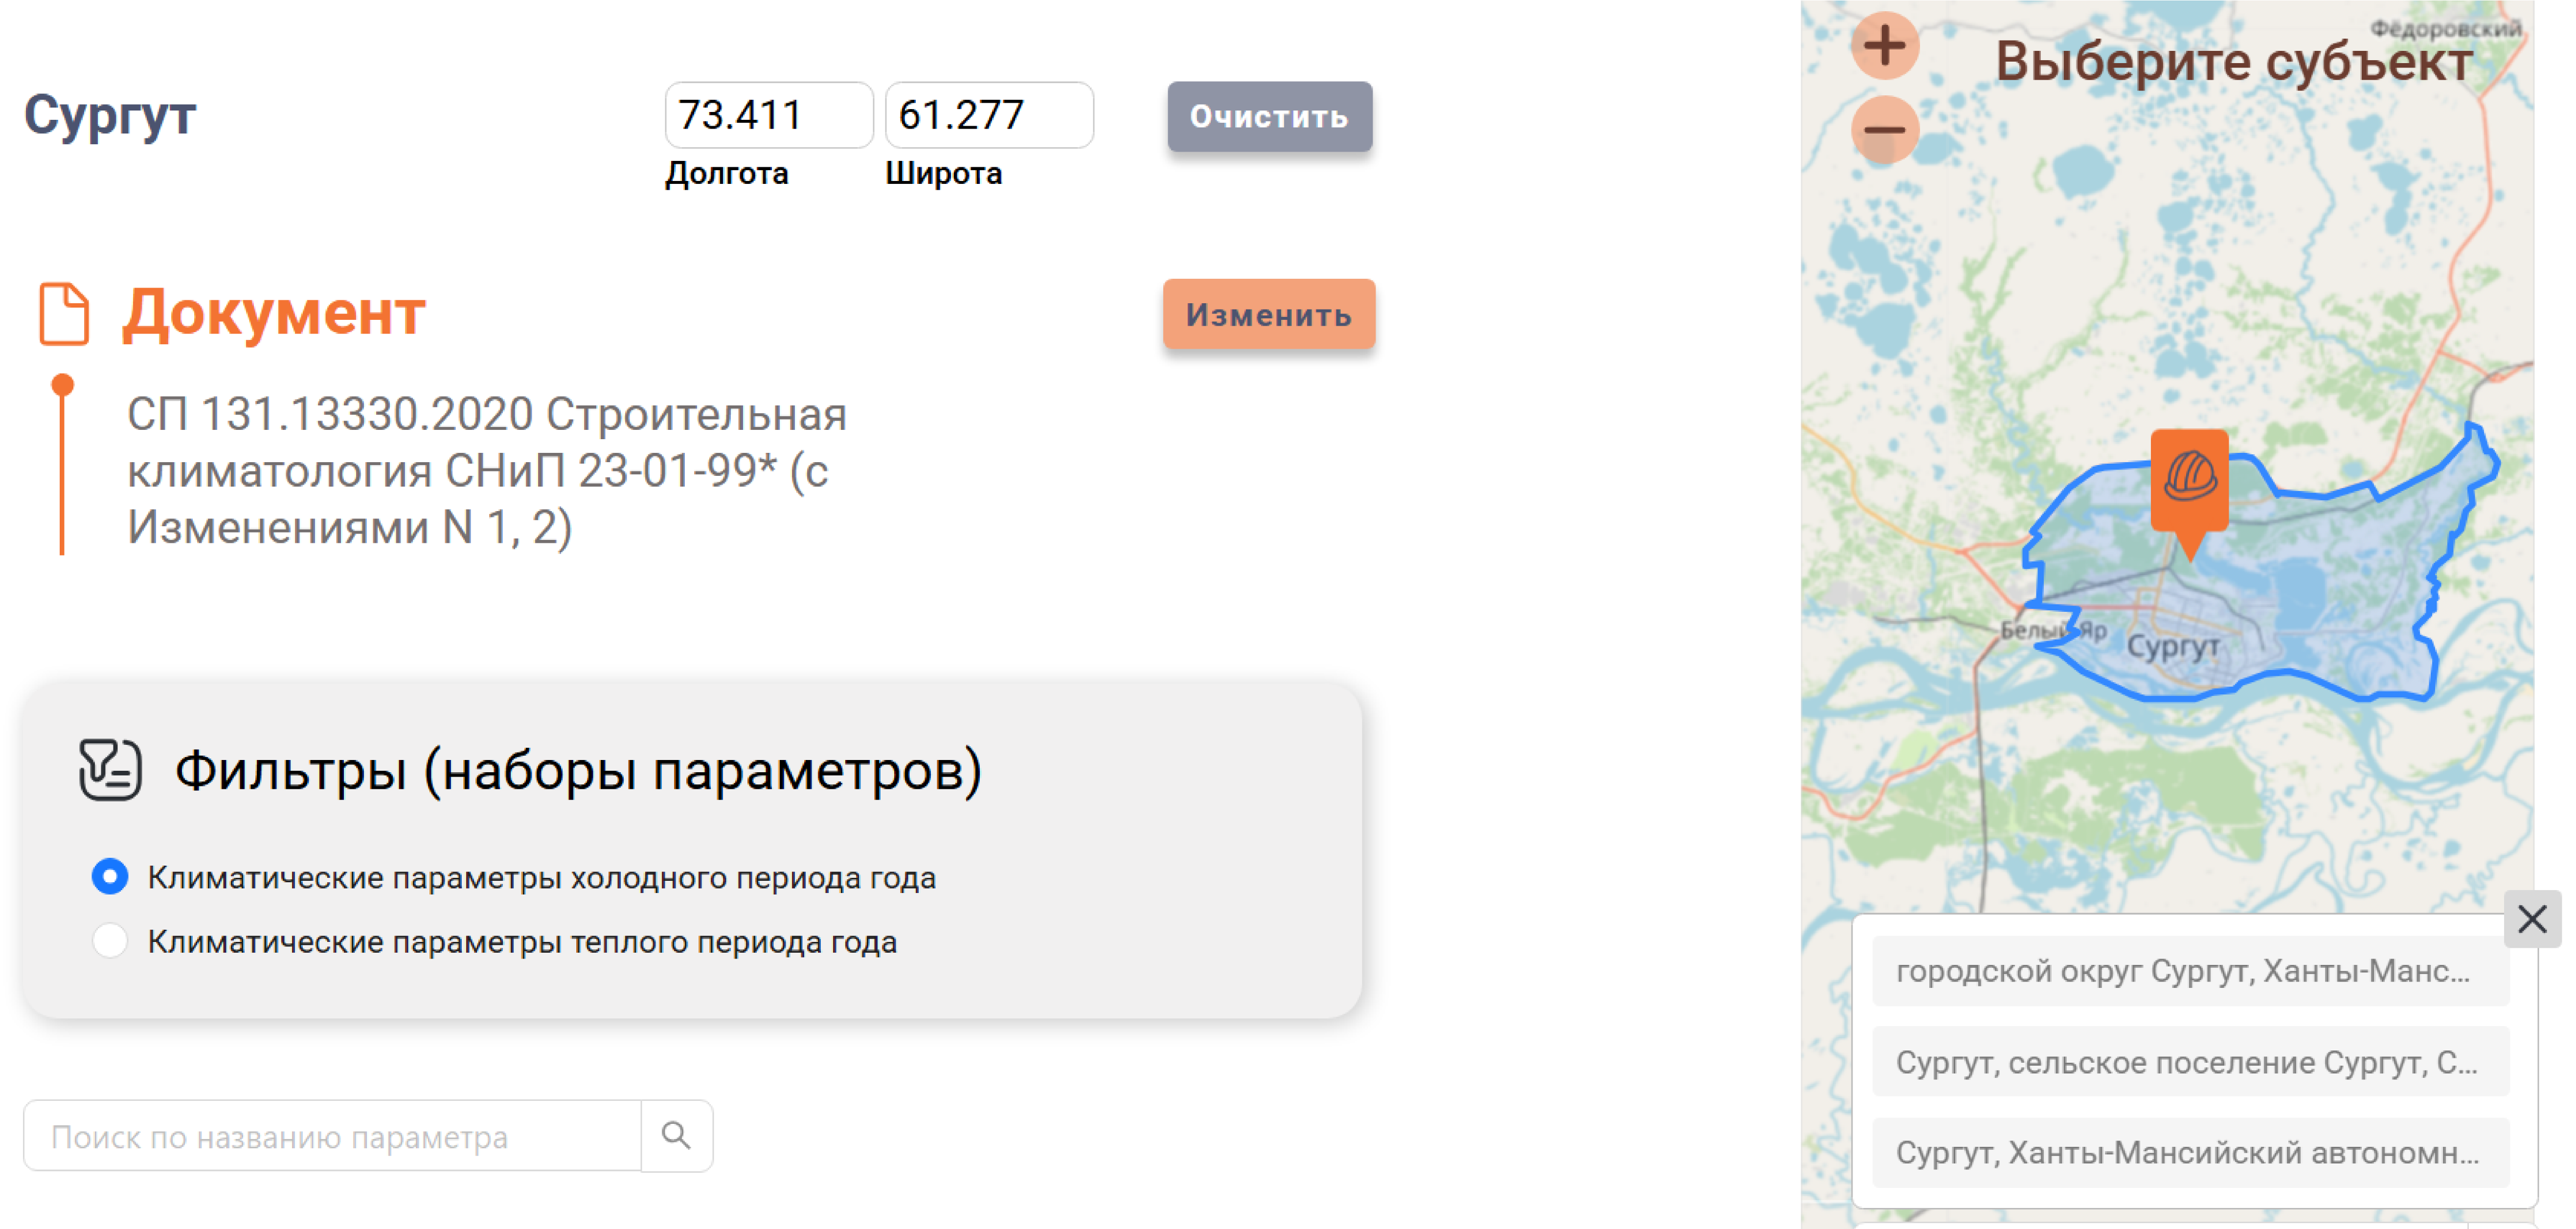Click the filters checklist icon
This screenshot has height=1229, width=2576.
coord(110,769)
